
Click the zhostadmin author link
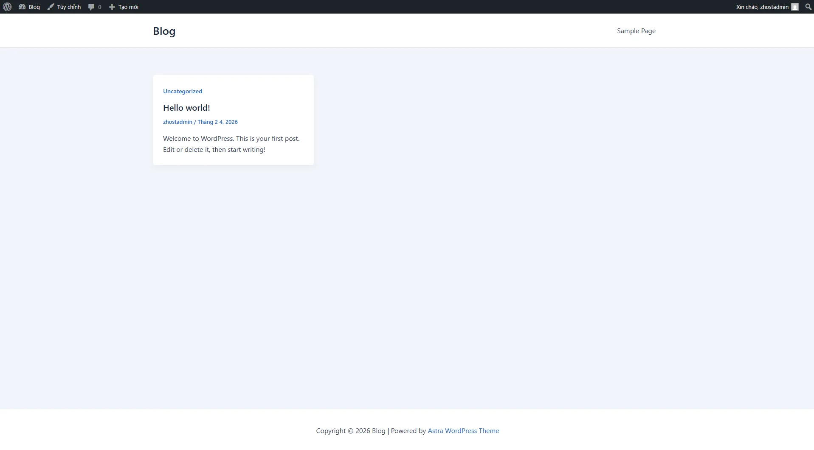click(x=177, y=122)
